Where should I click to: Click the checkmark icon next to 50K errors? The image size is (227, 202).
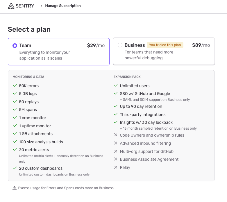pyautogui.click(x=15, y=86)
